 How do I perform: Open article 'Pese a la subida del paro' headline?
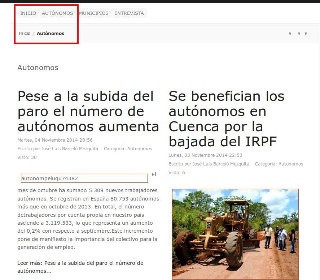88,111
